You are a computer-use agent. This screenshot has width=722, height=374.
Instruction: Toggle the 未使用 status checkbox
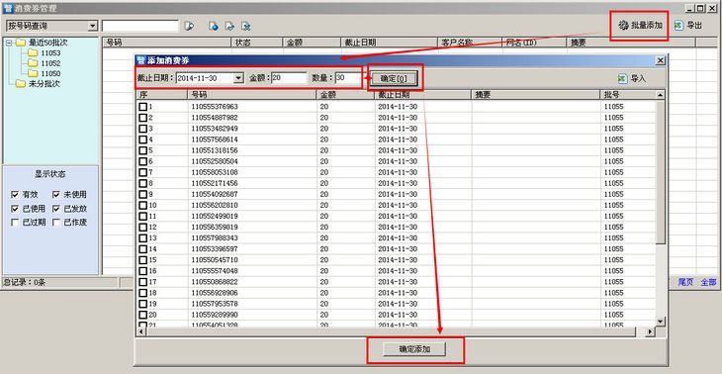pos(56,195)
